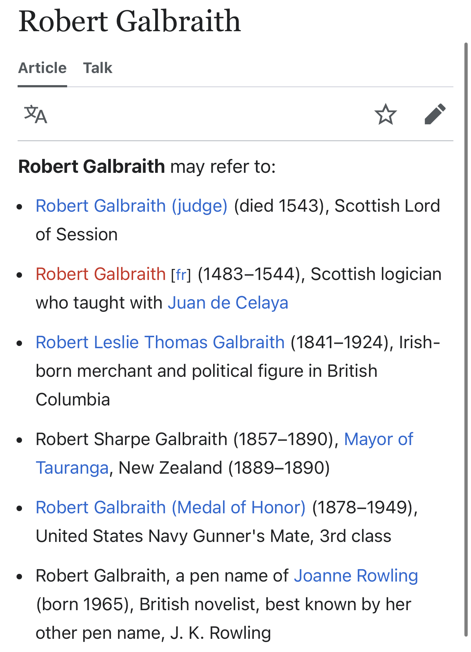471x652 pixels.
Task: Open Robert Leslie Thomas Galbraith article
Action: pyautogui.click(x=160, y=342)
